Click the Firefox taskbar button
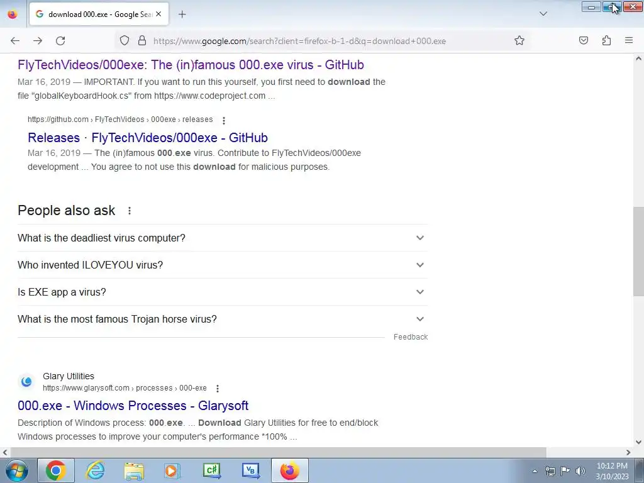644x483 pixels. 289,470
